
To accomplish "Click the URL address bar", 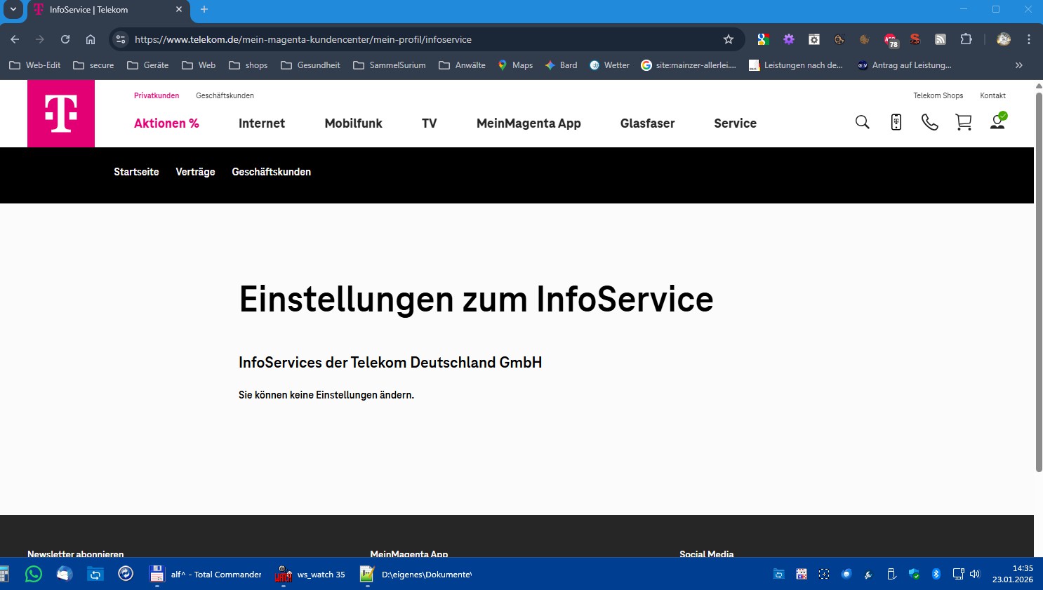I will point(421,39).
